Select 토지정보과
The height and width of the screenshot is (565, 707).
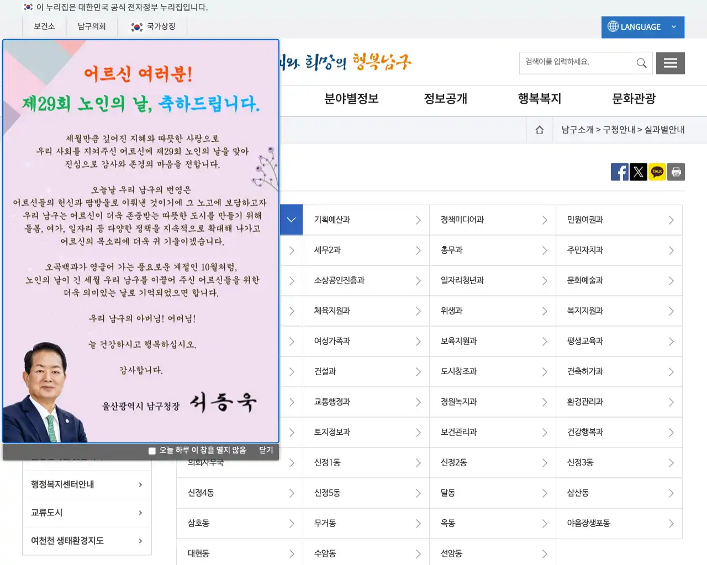pyautogui.click(x=366, y=432)
